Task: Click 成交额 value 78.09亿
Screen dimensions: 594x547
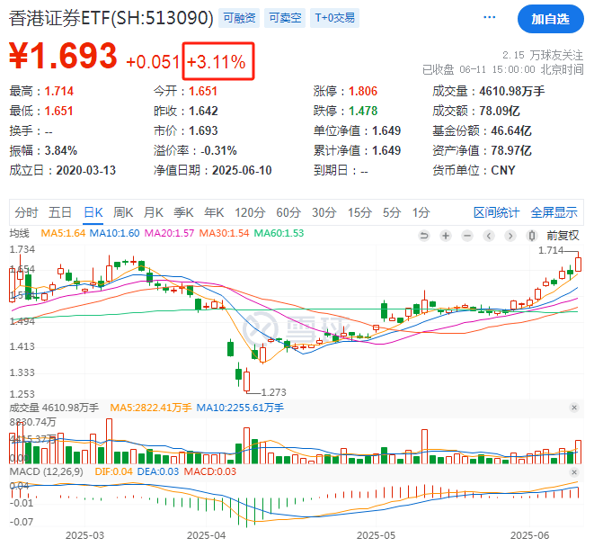Action: [x=500, y=111]
